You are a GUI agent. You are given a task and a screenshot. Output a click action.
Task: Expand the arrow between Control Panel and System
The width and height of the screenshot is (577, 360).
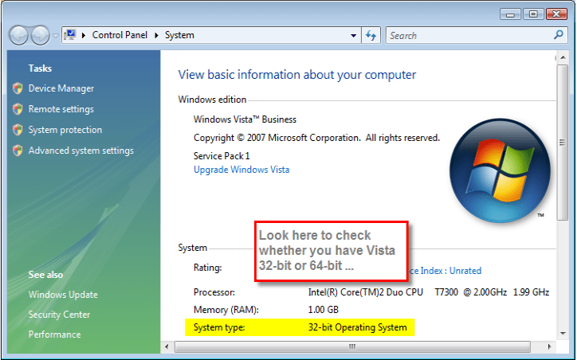[156, 35]
